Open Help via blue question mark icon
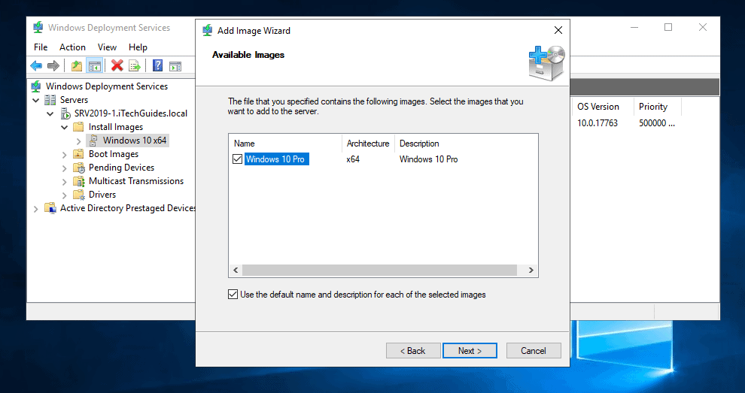745x393 pixels. pos(158,66)
